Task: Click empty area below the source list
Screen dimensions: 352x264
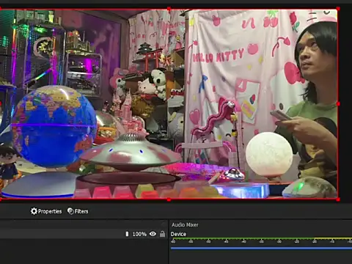Action: coord(83,252)
